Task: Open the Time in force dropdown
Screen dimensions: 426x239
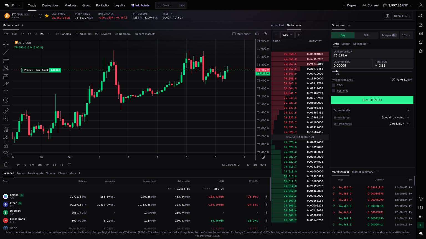Action: coord(395,118)
